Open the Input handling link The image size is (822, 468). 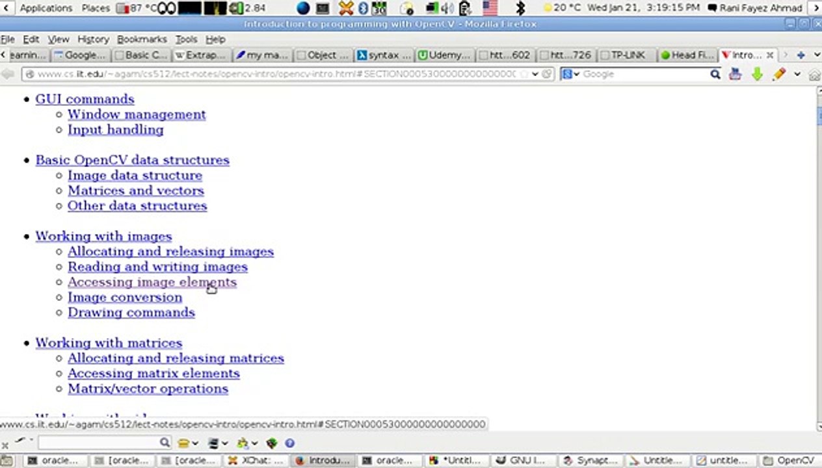coord(116,129)
